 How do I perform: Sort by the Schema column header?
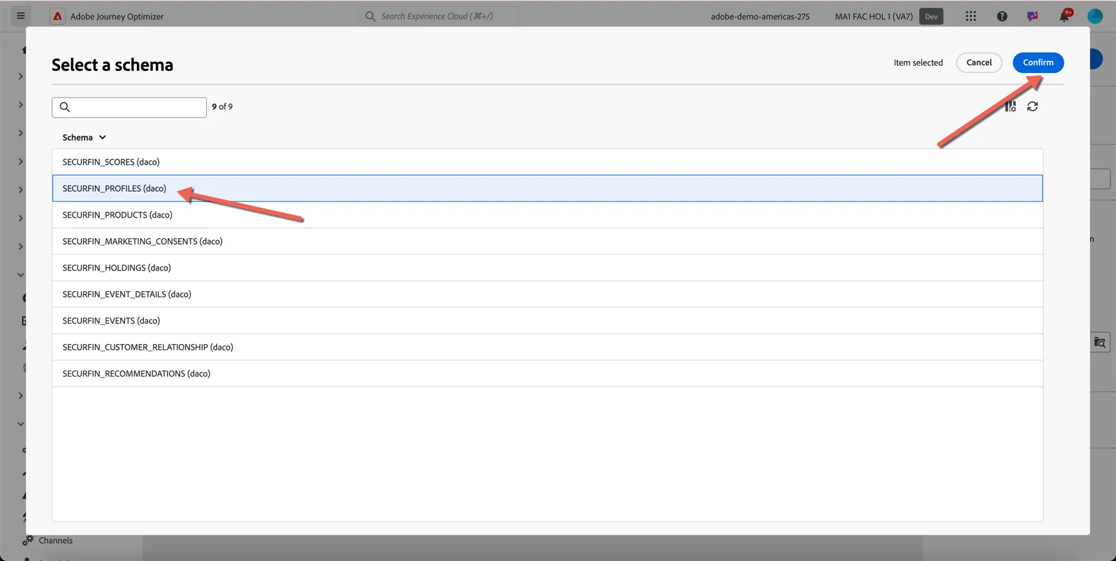click(x=84, y=138)
